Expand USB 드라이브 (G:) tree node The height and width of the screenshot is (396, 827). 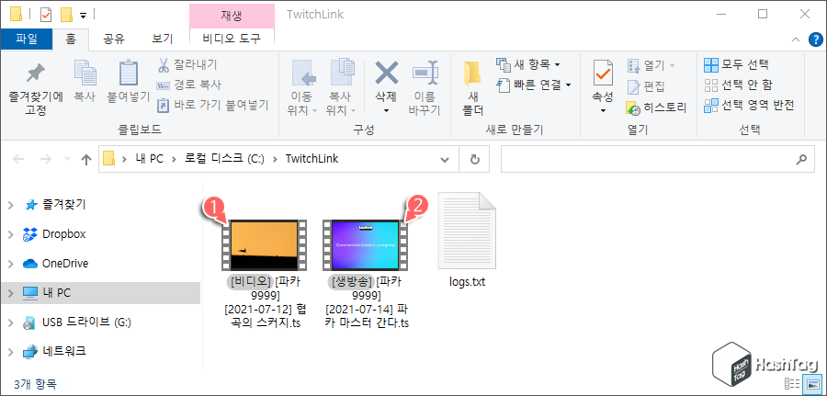[x=11, y=322]
